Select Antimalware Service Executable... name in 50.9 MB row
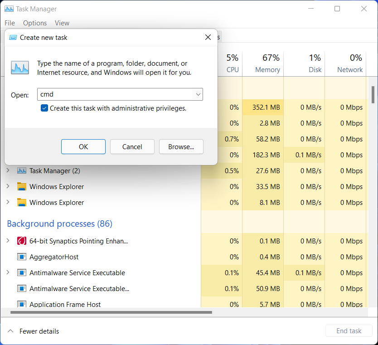The height and width of the screenshot is (345, 378). point(79,289)
